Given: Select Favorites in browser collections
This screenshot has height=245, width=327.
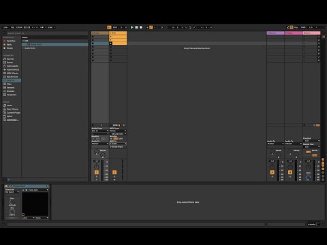Looking at the screenshot, I should tap(11, 41).
